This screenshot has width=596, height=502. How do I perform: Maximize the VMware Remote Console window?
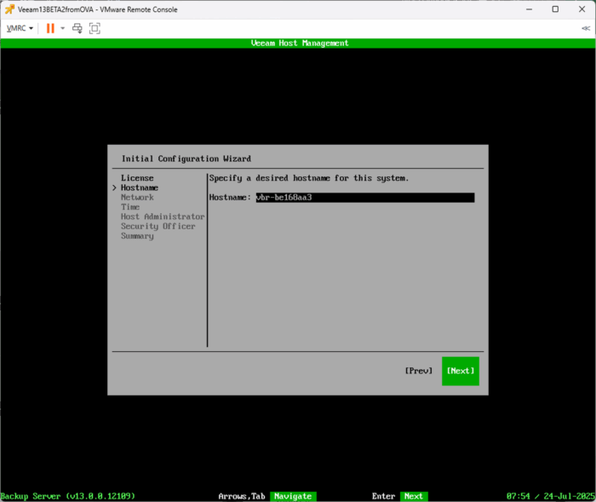coord(555,9)
